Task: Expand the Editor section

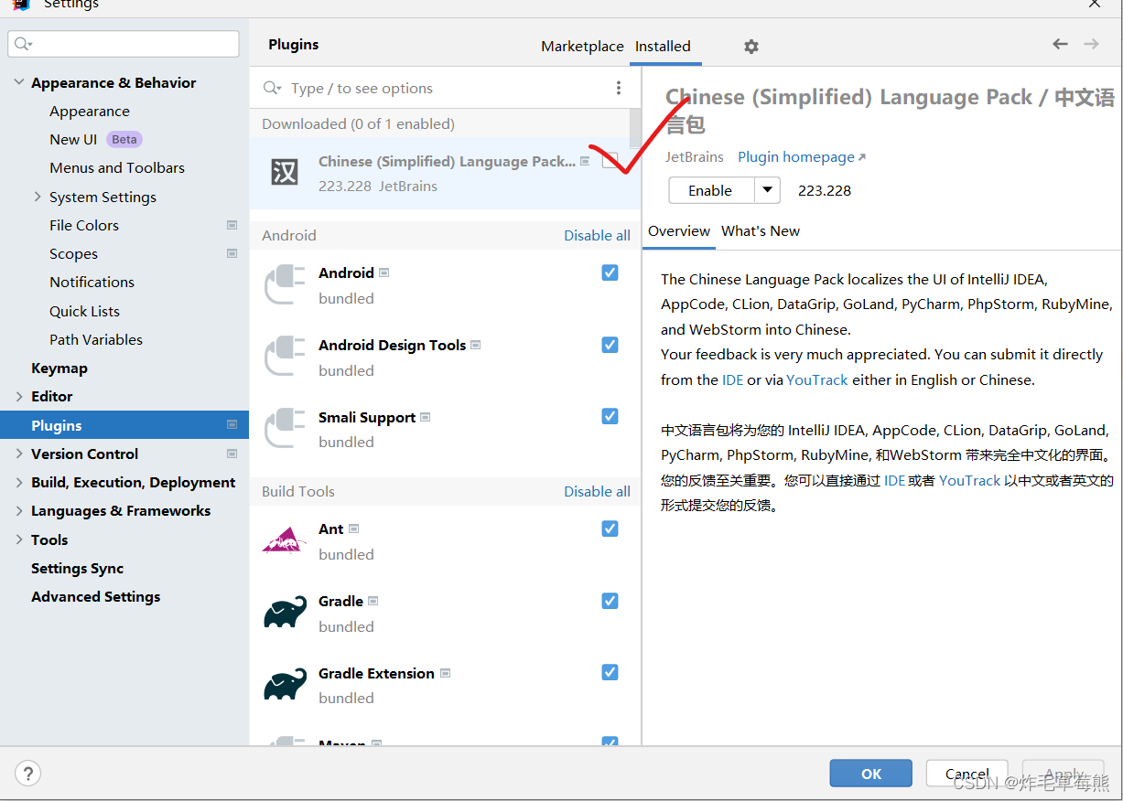Action: [x=19, y=396]
